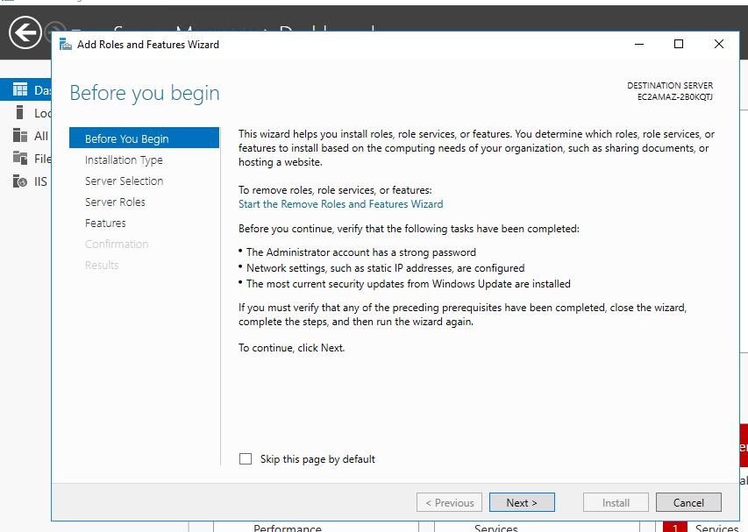
Task: Go to the Installation Type step
Action: pos(124,160)
